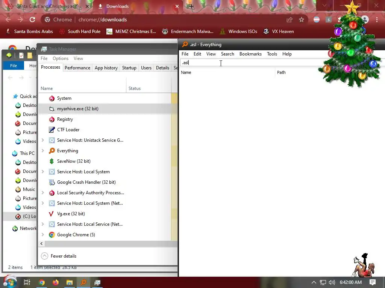
Task: Select the Everything process icon
Action: pos(52,151)
